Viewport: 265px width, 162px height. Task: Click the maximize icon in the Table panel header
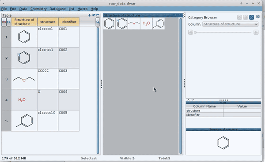pos(98,15)
